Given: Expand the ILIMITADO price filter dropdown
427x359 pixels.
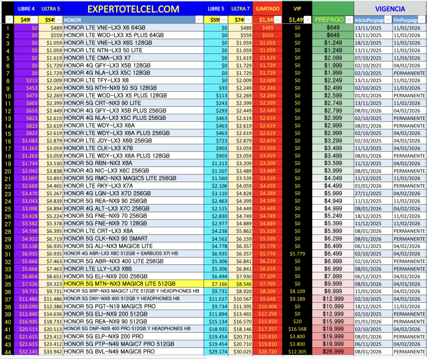Looking at the screenshot, I should click(277, 20).
